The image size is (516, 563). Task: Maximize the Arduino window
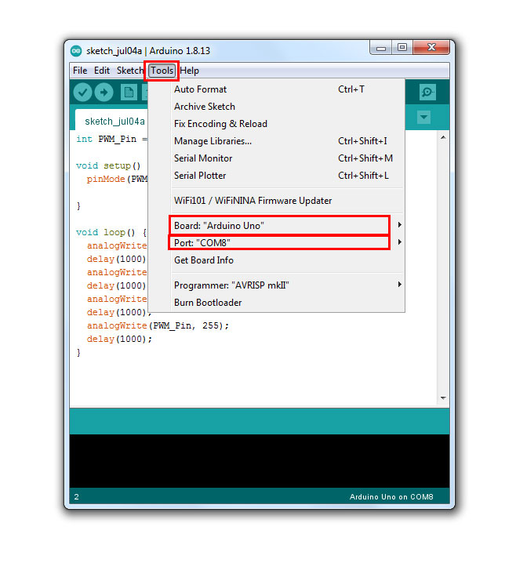tap(402, 47)
